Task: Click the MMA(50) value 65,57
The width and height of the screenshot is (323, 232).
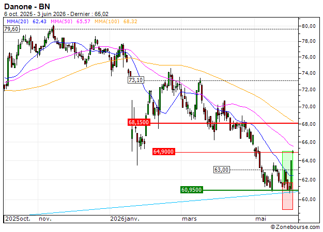Action: click(83, 21)
